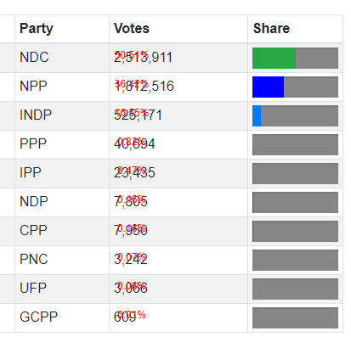Click the GCPP party name
This screenshot has width=351, height=348.
39,317
